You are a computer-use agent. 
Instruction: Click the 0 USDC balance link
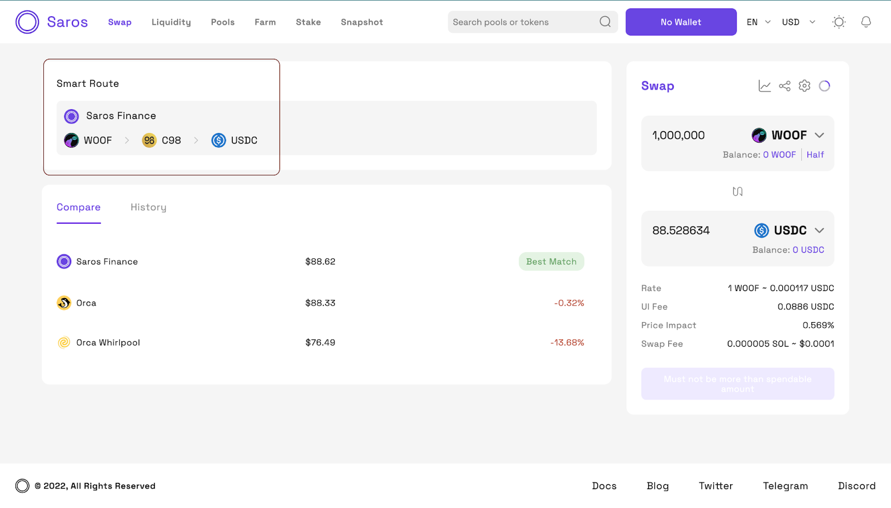[808, 250]
